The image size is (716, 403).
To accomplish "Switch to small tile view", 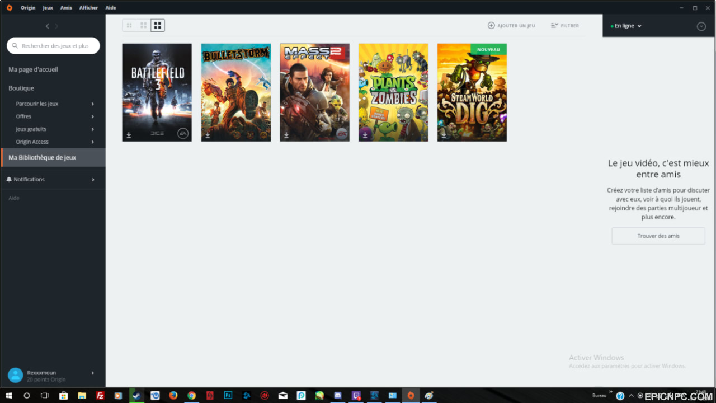I will coord(129,25).
